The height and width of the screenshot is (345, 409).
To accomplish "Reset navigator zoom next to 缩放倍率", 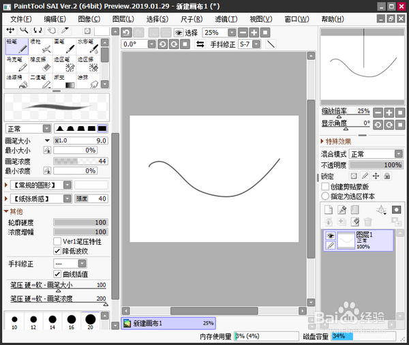I will [x=400, y=112].
